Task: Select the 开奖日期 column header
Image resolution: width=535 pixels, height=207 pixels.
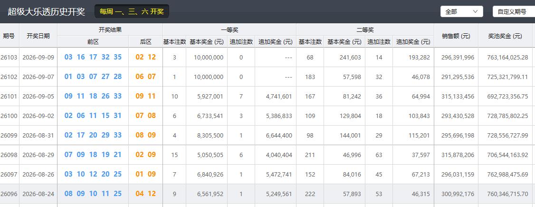Action: coord(38,36)
